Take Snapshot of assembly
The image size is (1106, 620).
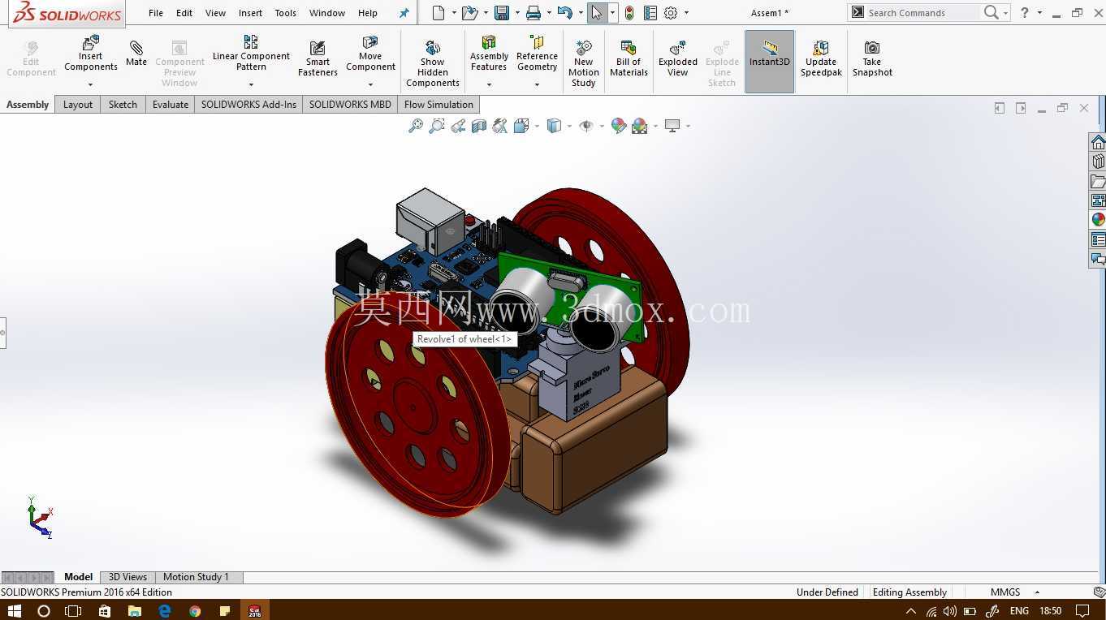tap(872, 58)
